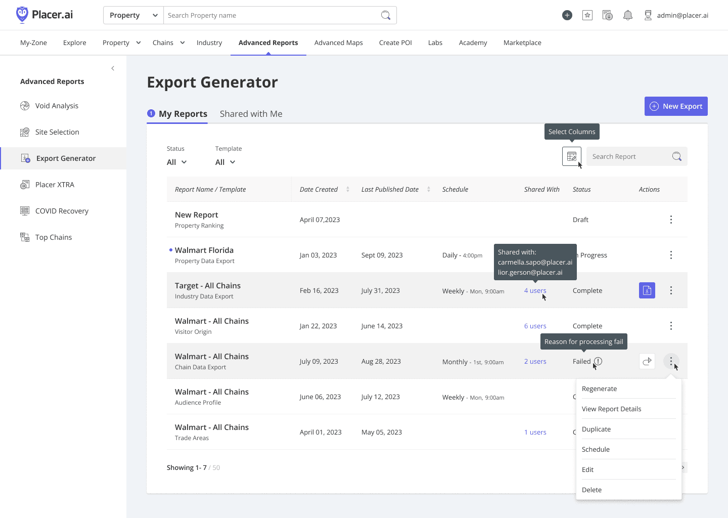Click the Failed status info icon
Viewport: 728px width, 518px height.
point(598,361)
